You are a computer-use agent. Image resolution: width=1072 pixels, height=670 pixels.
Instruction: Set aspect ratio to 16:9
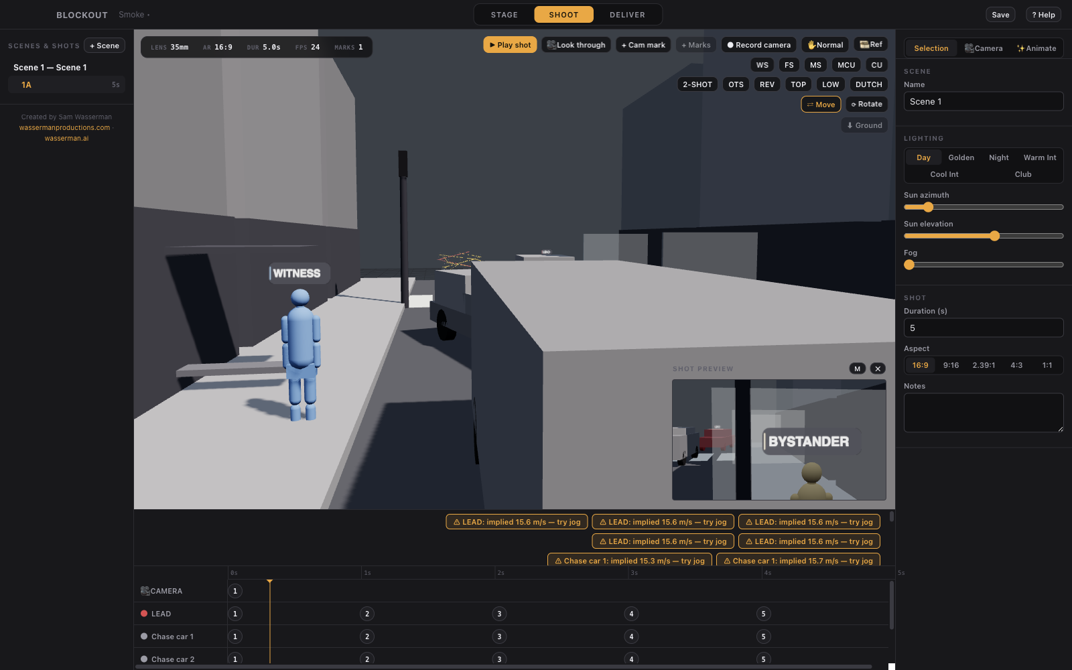[x=920, y=365]
